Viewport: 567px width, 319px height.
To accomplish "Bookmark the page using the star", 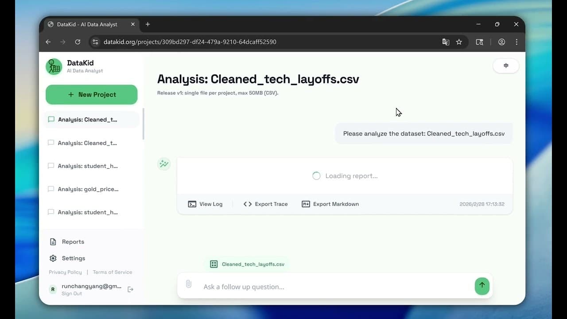I will [x=459, y=42].
